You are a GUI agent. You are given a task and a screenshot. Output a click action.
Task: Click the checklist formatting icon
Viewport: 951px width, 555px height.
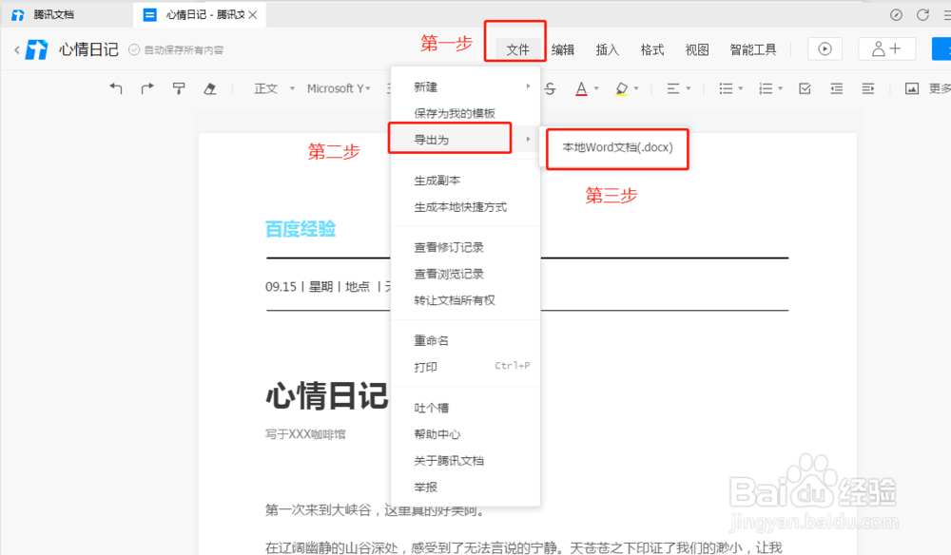pyautogui.click(x=804, y=87)
